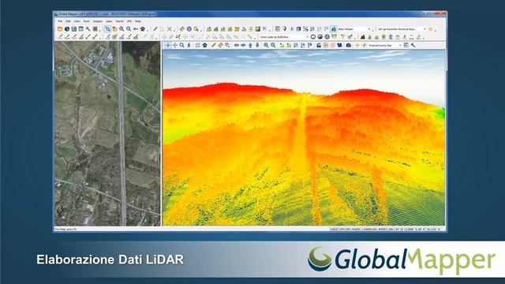Click the aerial imagery 2D map view
This screenshot has width=505, height=284.
(107, 133)
